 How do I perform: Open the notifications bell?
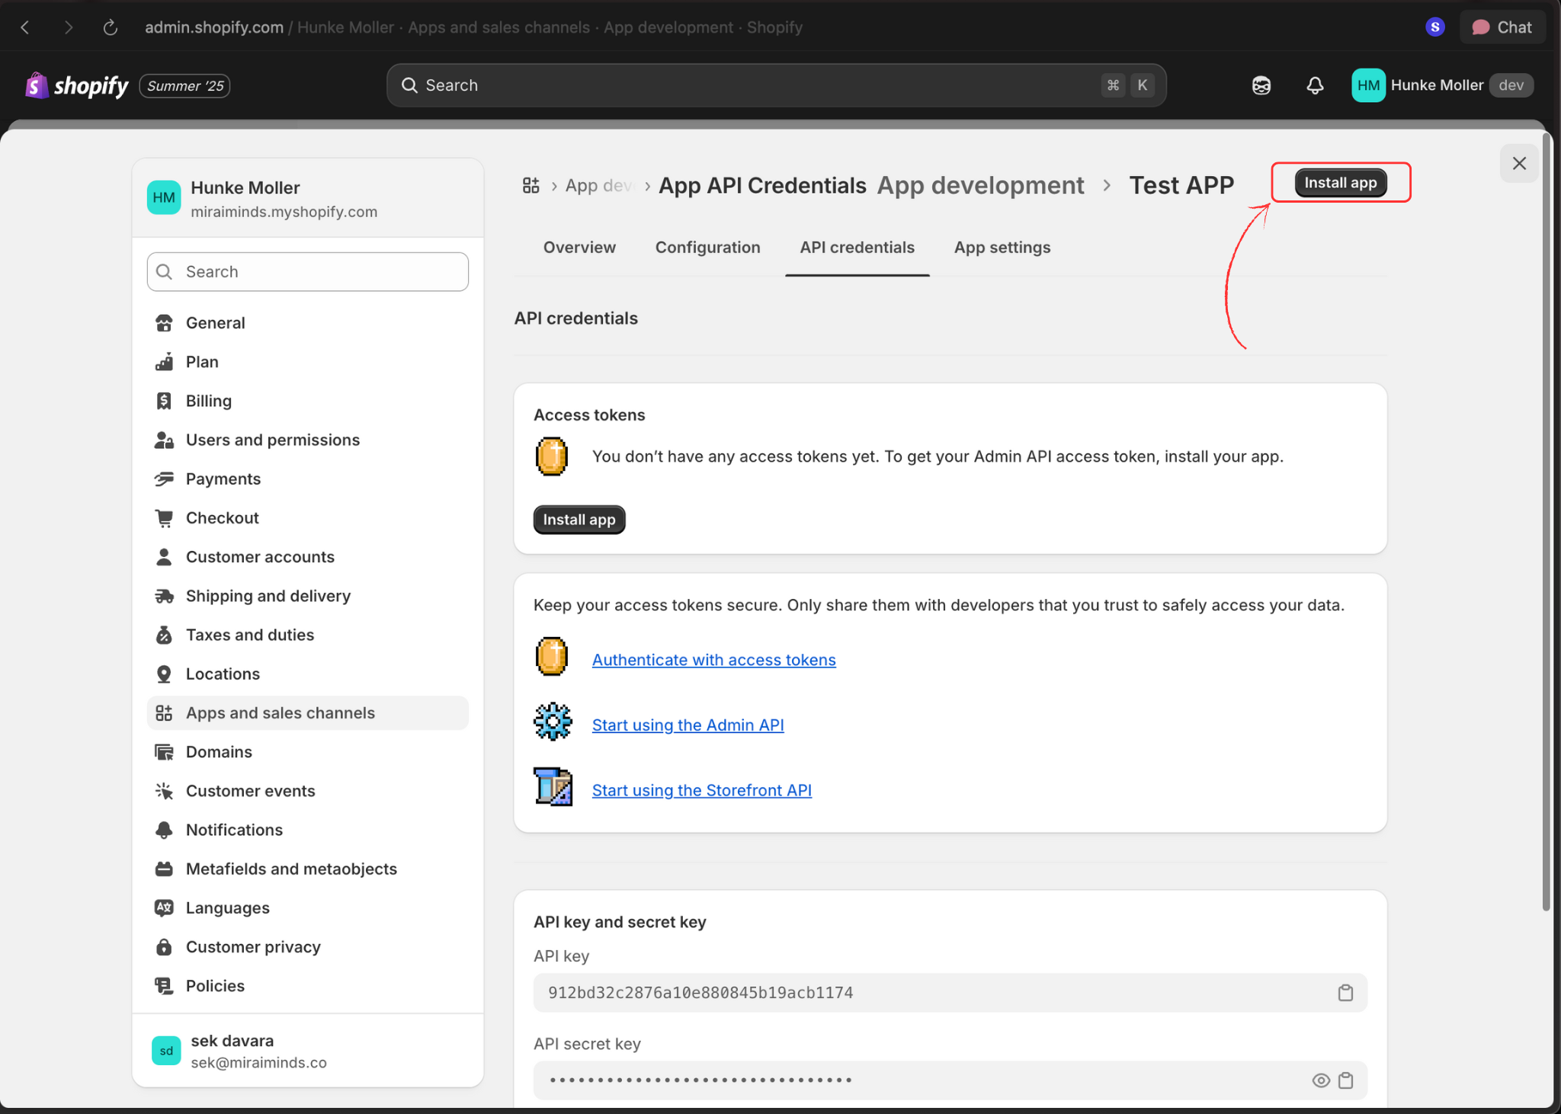(1315, 85)
